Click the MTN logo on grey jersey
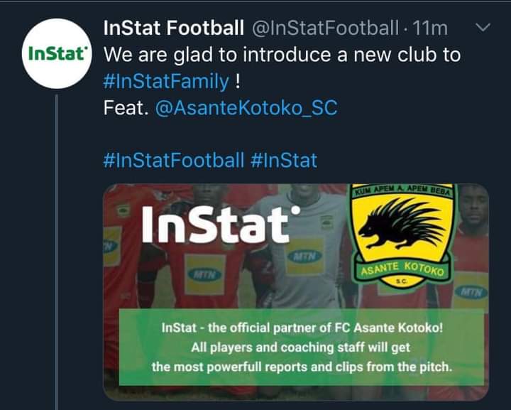The image size is (511, 410). point(304,256)
